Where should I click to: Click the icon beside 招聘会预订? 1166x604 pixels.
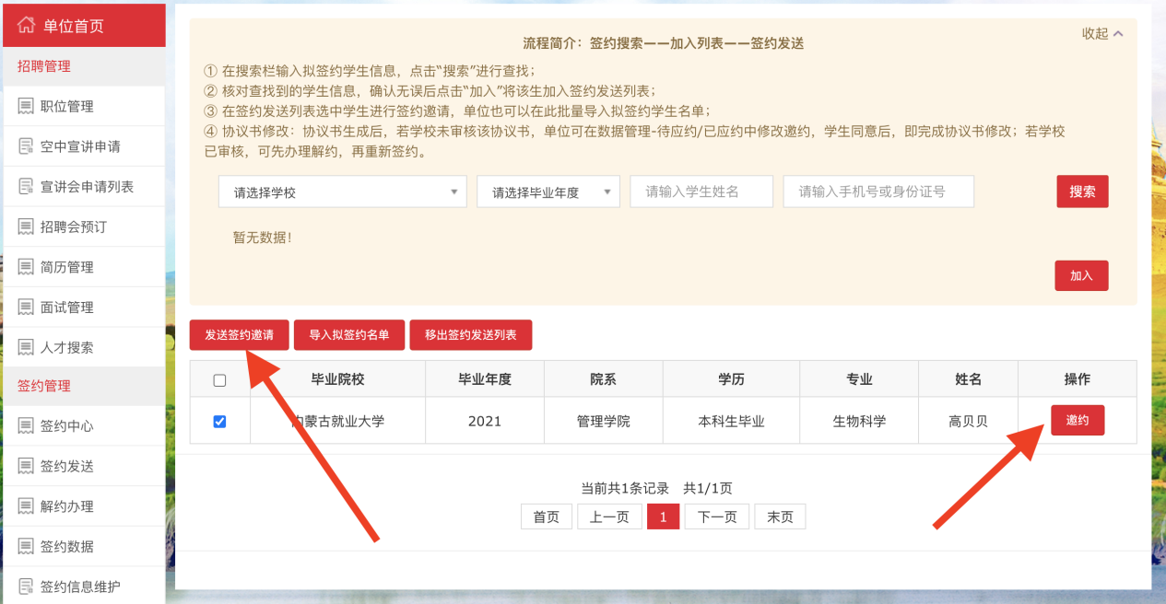[26, 226]
